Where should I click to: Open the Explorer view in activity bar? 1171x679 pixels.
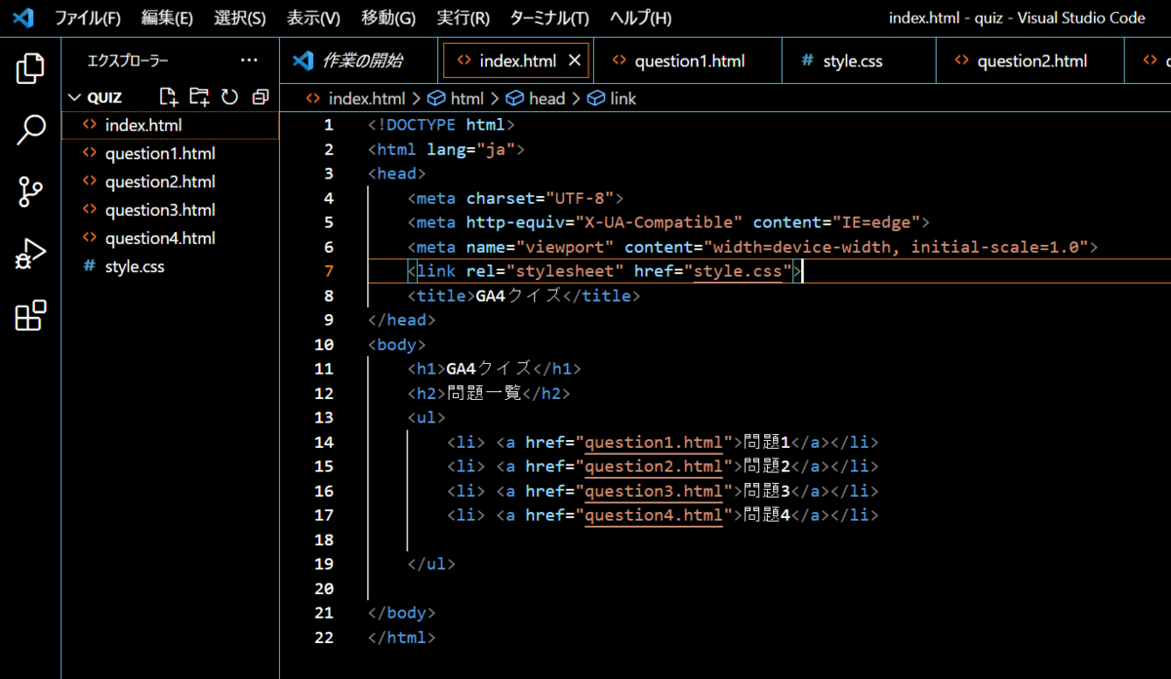tap(30, 69)
